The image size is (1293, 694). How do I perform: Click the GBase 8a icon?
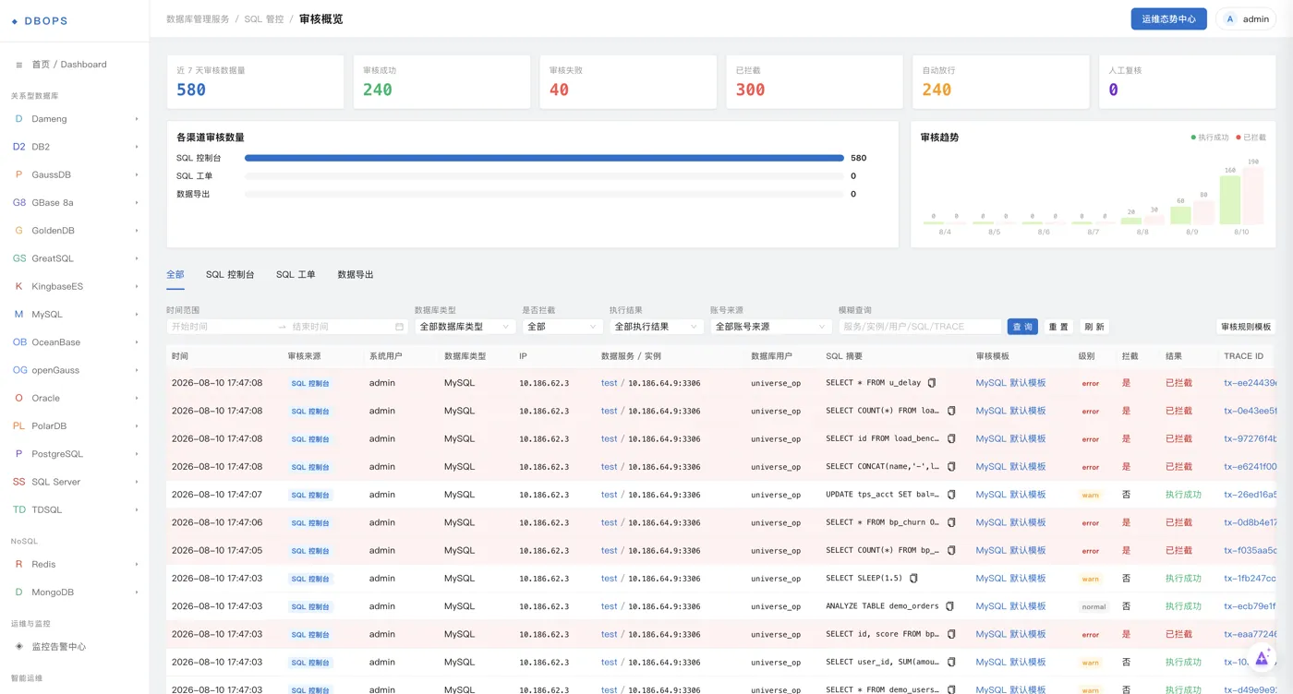18,202
